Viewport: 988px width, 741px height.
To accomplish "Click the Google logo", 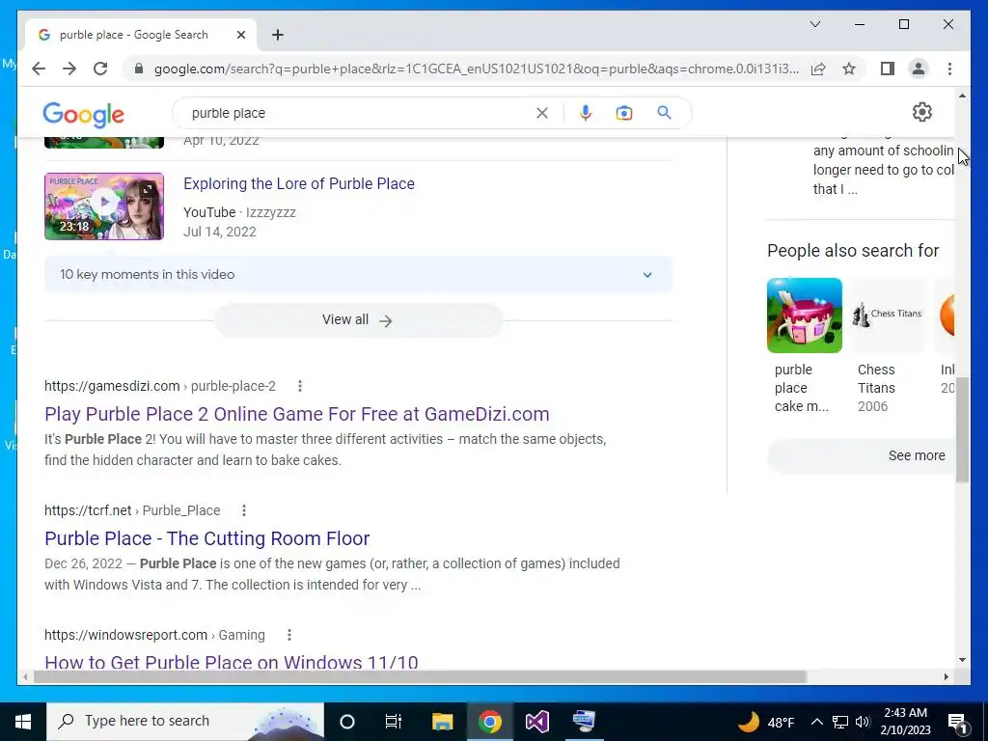I will (x=83, y=115).
